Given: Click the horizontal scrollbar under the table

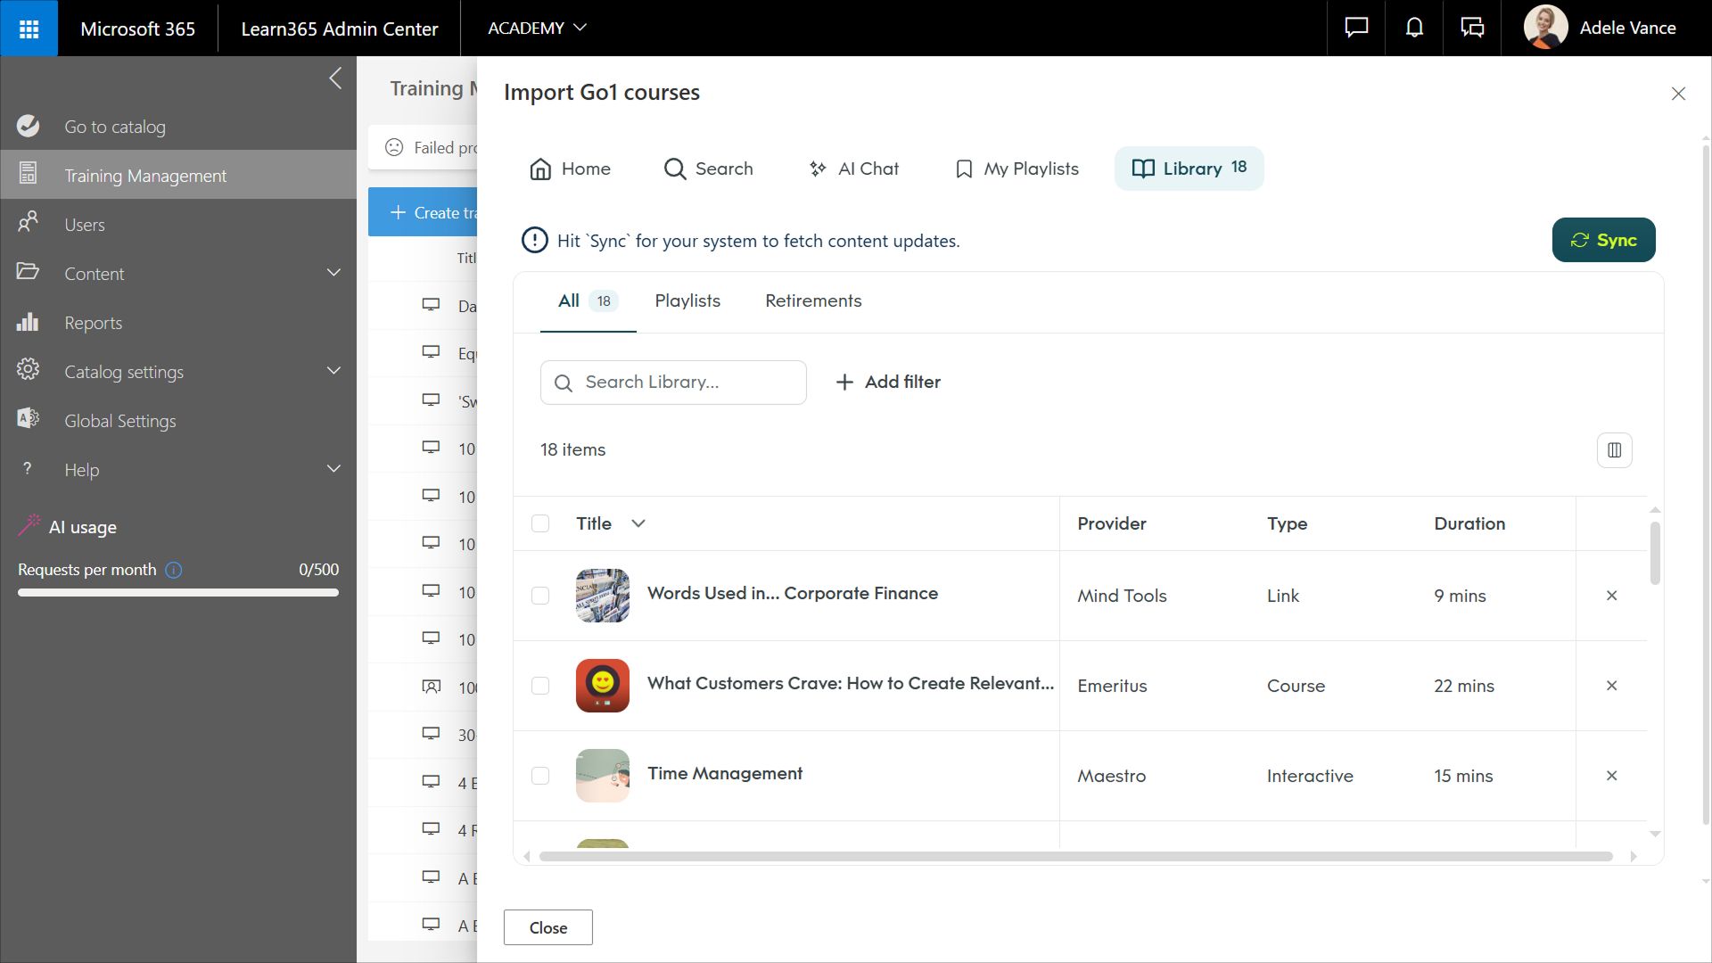Looking at the screenshot, I should click(1075, 857).
